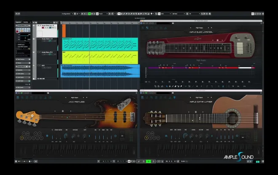Image resolution: width=278 pixels, height=175 pixels.
Task: Click the left locator position field
Action: (107, 162)
